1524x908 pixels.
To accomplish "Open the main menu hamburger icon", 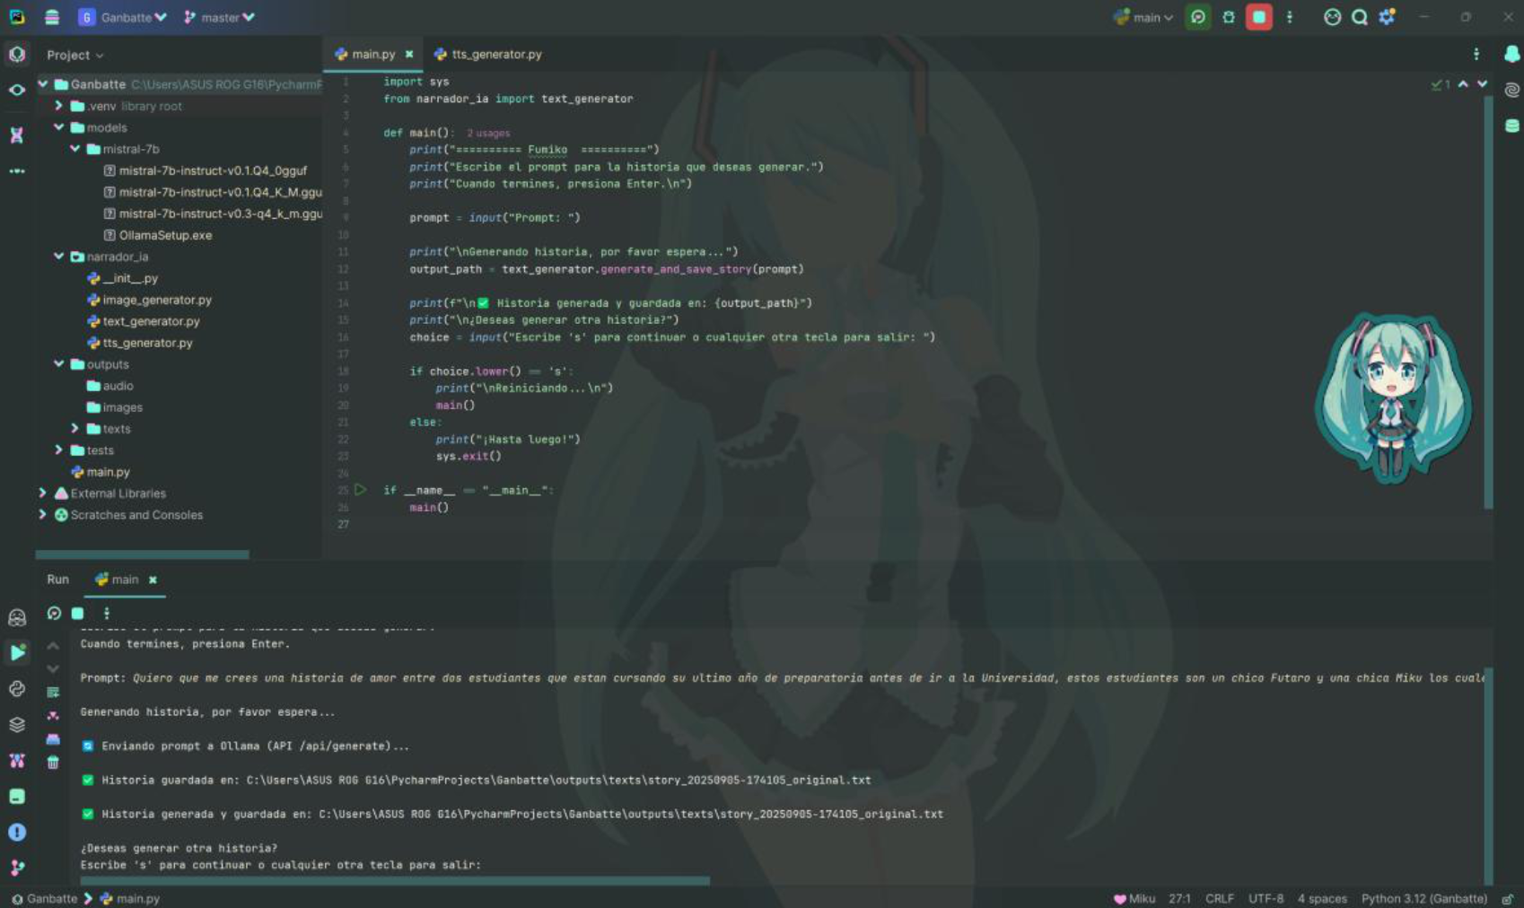I will [52, 17].
